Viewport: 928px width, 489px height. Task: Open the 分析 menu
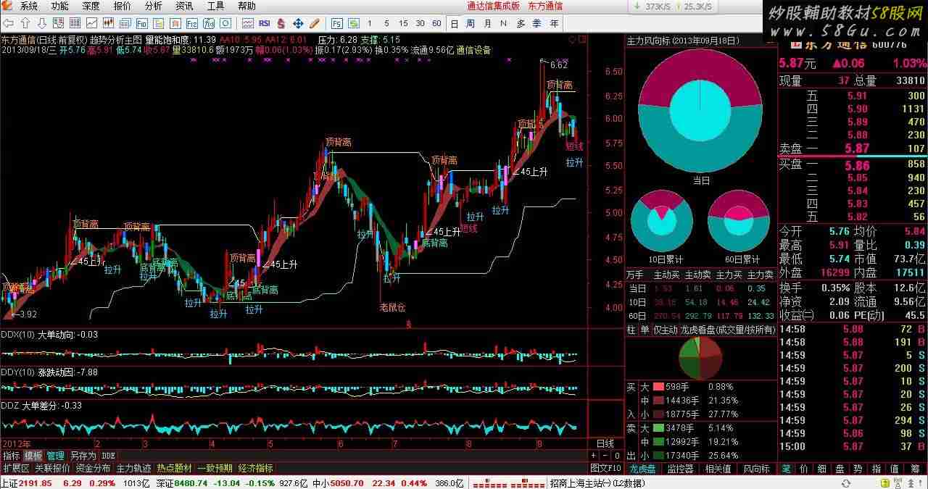154,6
